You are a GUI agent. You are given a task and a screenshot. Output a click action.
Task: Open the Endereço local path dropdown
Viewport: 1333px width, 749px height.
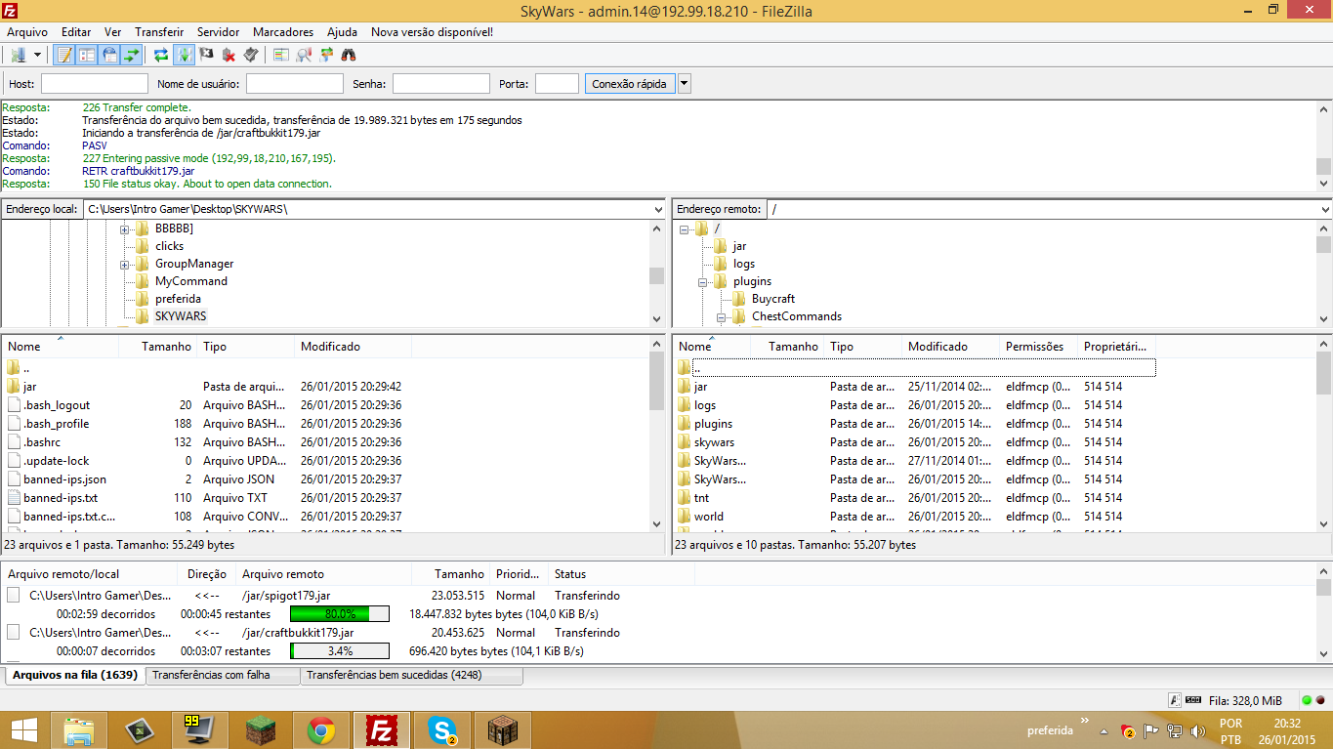pos(658,209)
